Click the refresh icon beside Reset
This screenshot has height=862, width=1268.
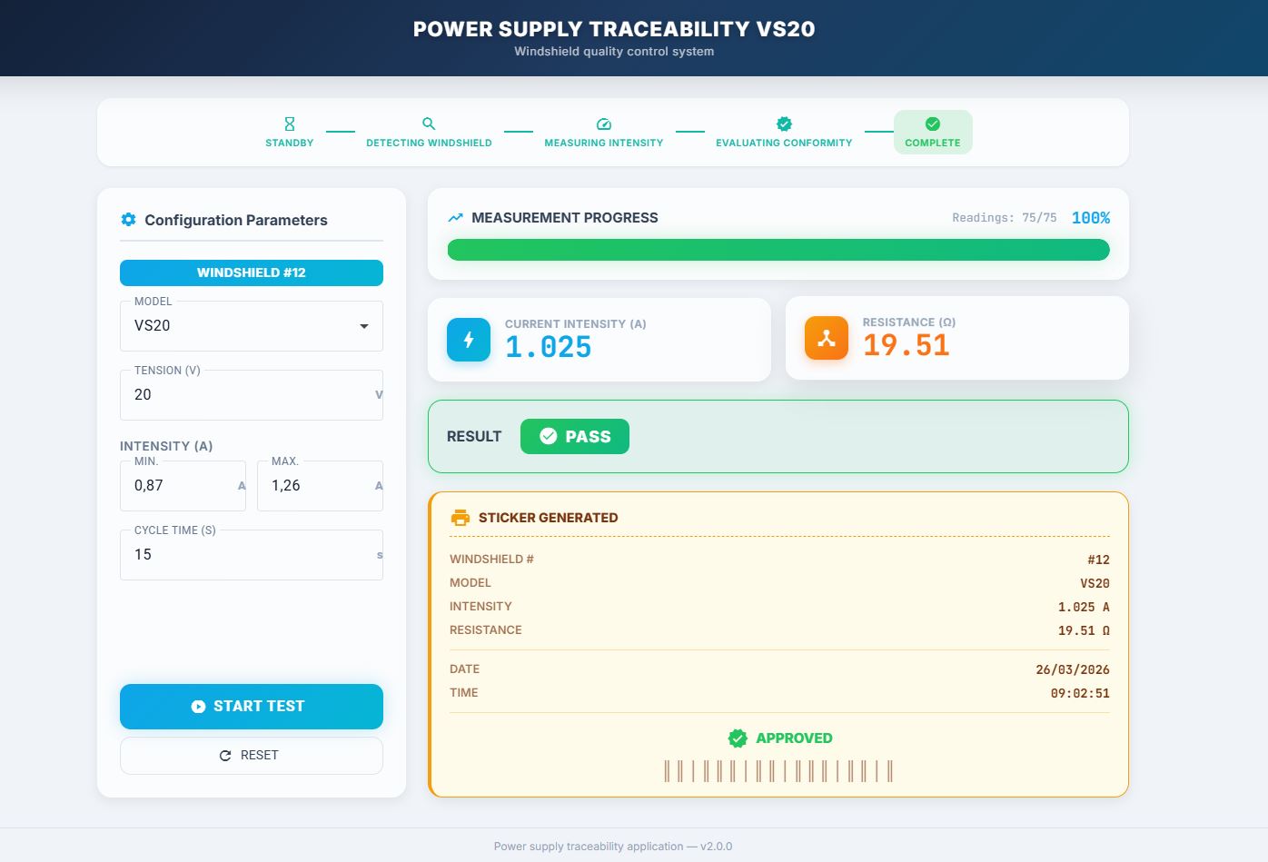click(x=225, y=756)
